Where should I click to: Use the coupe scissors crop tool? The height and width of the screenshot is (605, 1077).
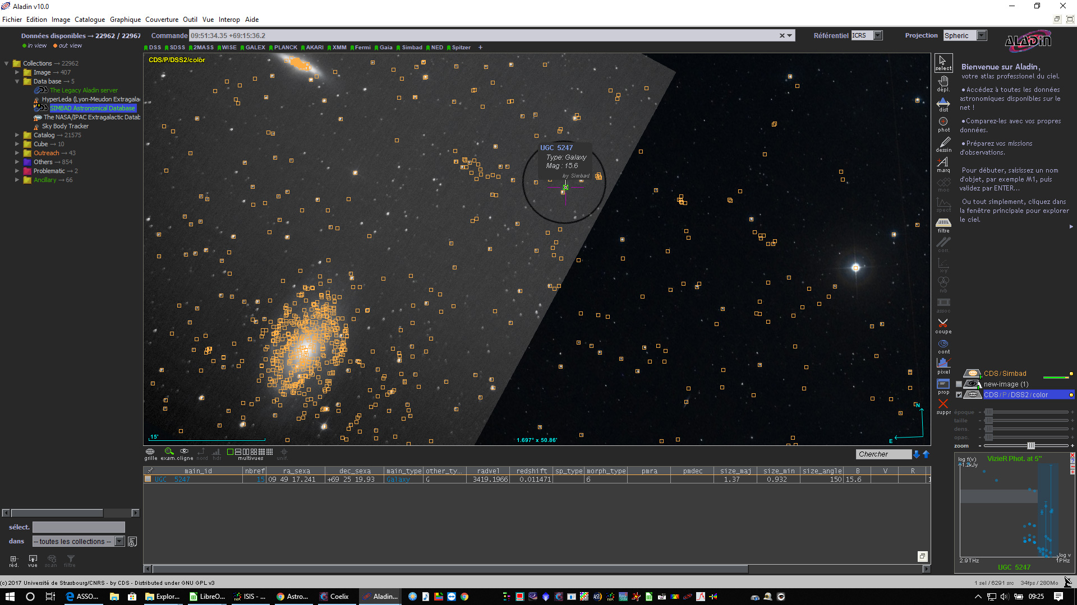tap(943, 326)
